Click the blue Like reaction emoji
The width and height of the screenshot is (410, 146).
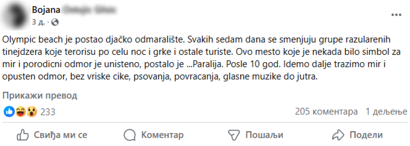9,112
